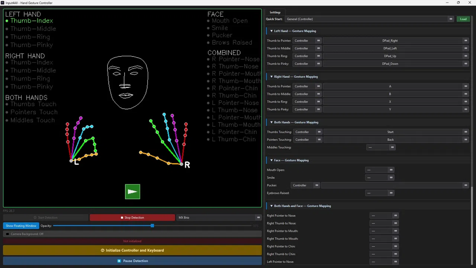Load the selected Quick Start preset
The image size is (476, 268).
tap(463, 19)
